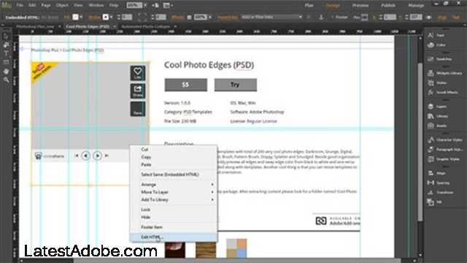Click the vertical scrollbar of canvas
This screenshot has height=263, width=467.
(420, 142)
